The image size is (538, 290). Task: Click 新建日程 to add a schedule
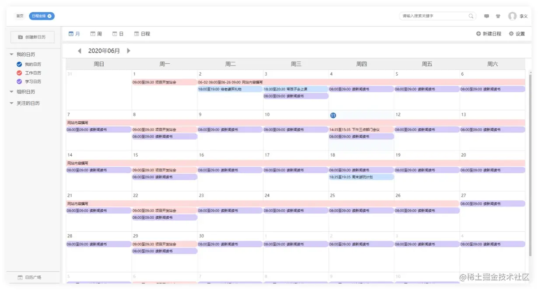pyautogui.click(x=489, y=34)
